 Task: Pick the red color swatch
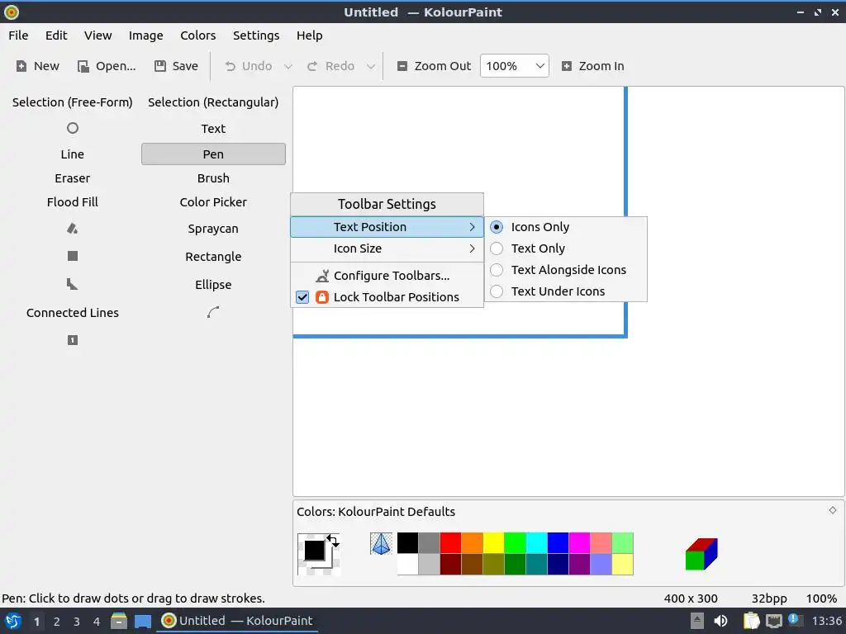[450, 543]
